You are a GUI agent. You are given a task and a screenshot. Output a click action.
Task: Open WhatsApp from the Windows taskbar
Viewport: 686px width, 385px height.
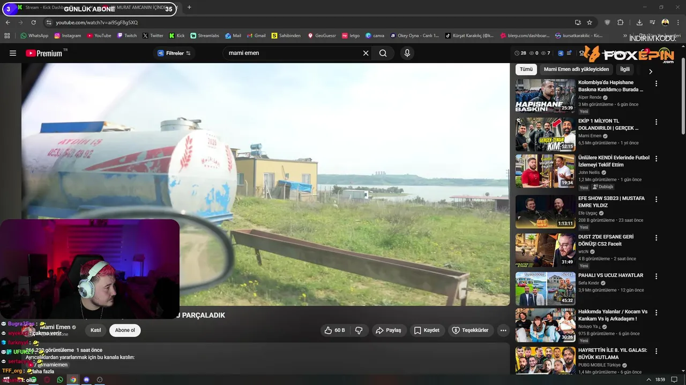[59, 380]
